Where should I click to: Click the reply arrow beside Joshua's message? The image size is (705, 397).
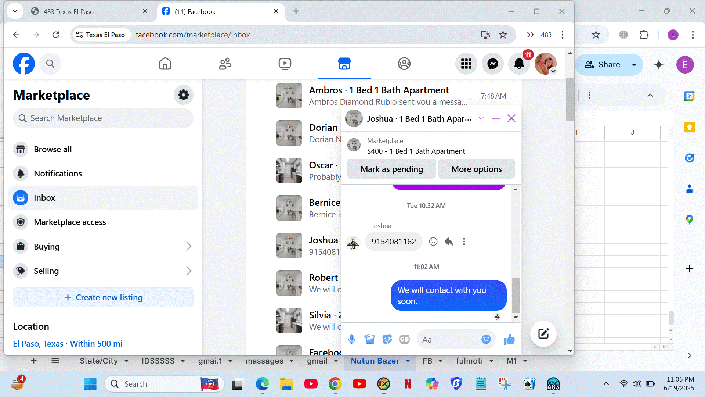coord(449,242)
